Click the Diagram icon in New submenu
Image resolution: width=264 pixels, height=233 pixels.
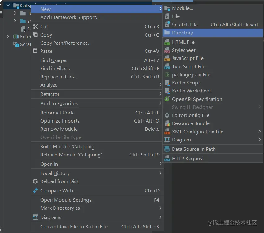167,140
